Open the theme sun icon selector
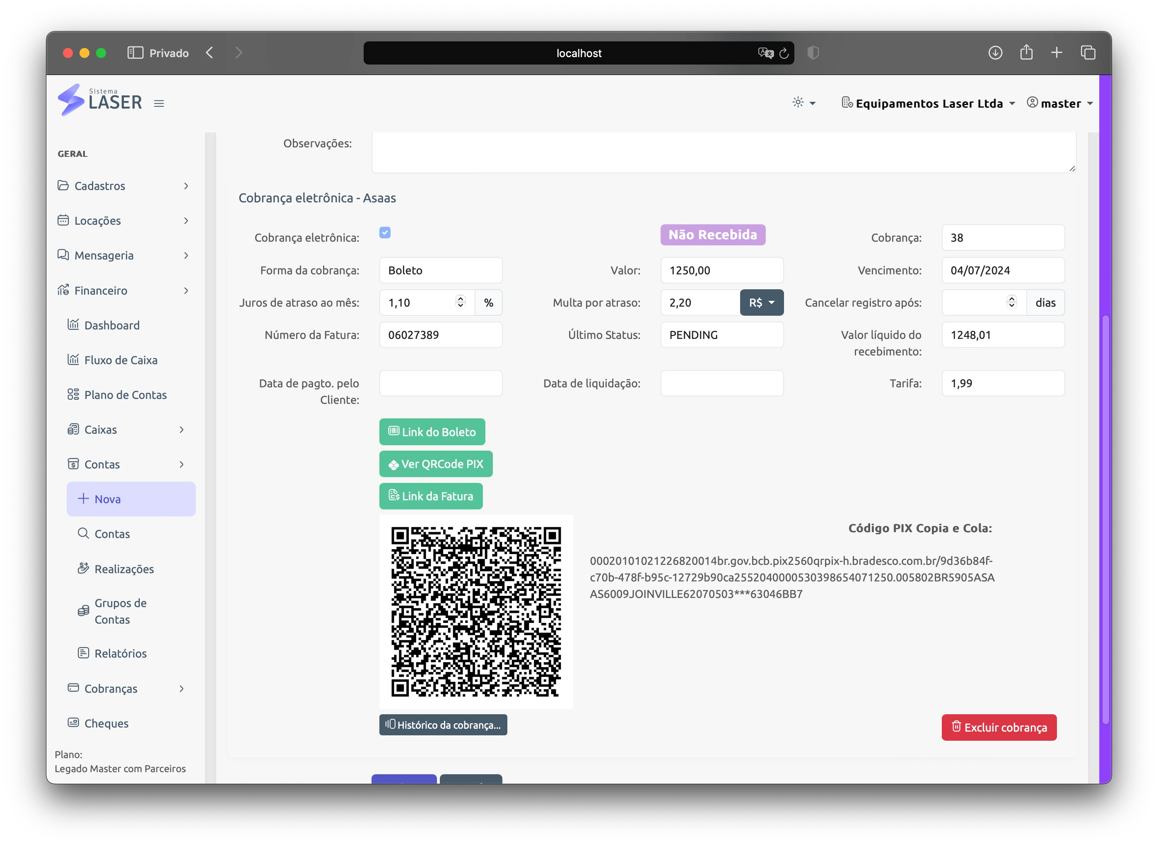 (x=804, y=103)
